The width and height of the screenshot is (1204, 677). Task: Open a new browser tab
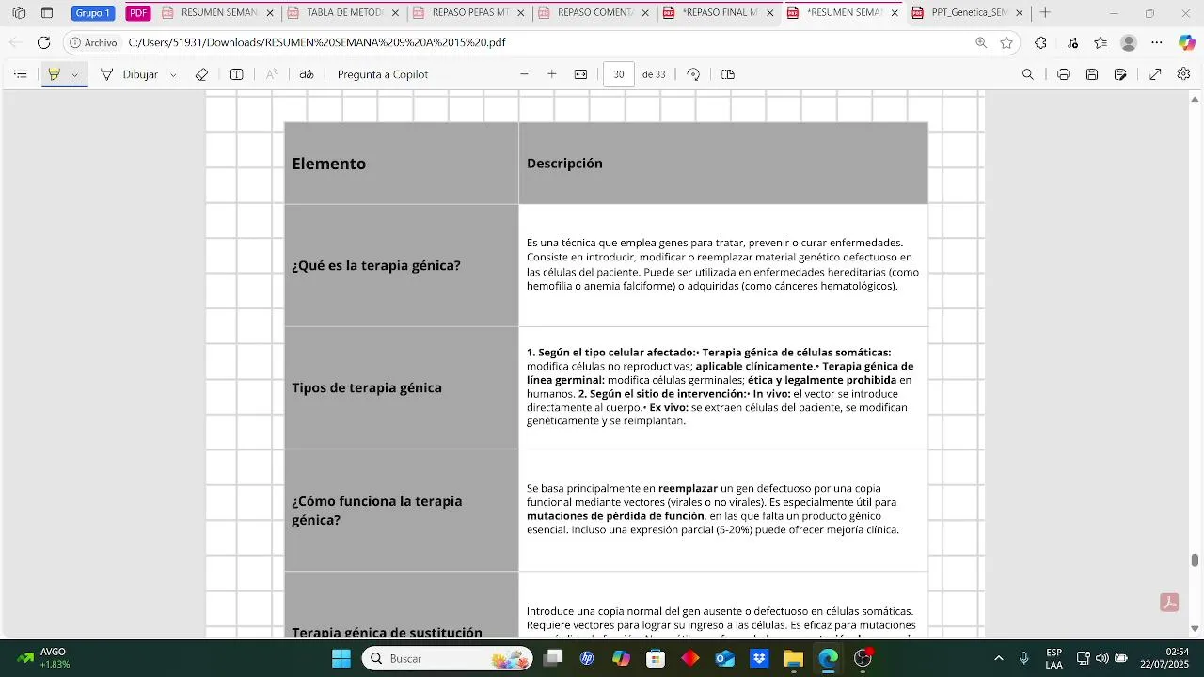[x=1045, y=13]
